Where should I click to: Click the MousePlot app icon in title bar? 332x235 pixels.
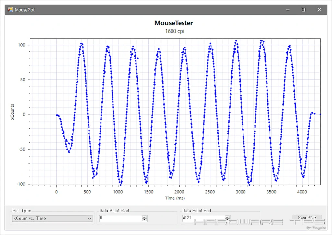10,10
